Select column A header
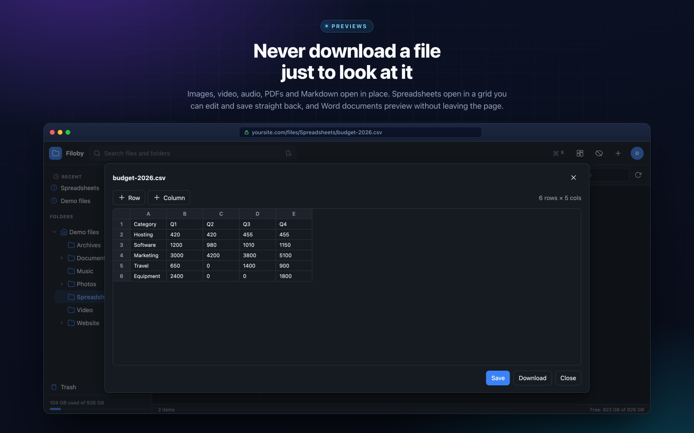This screenshot has height=433, width=694. pos(148,214)
